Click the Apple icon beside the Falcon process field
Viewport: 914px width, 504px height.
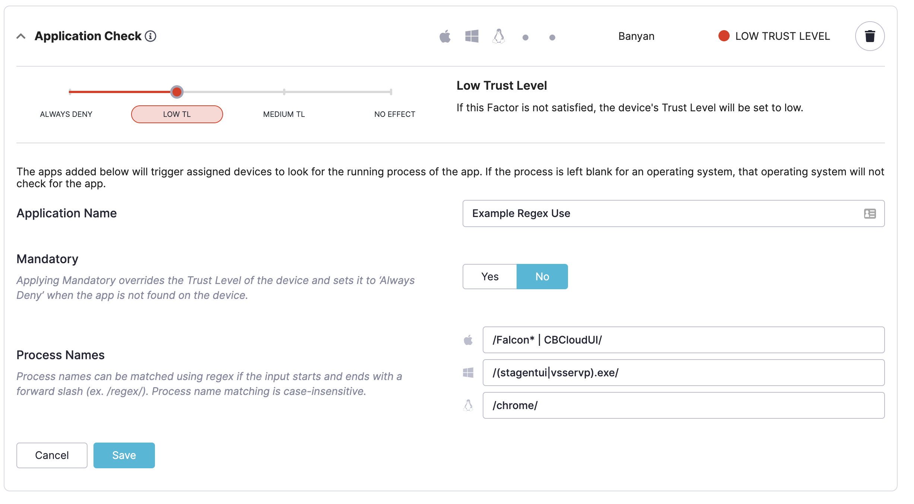pyautogui.click(x=469, y=339)
